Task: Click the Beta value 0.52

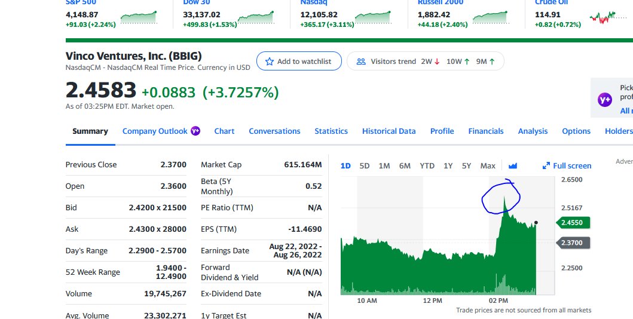Action: pos(314,186)
